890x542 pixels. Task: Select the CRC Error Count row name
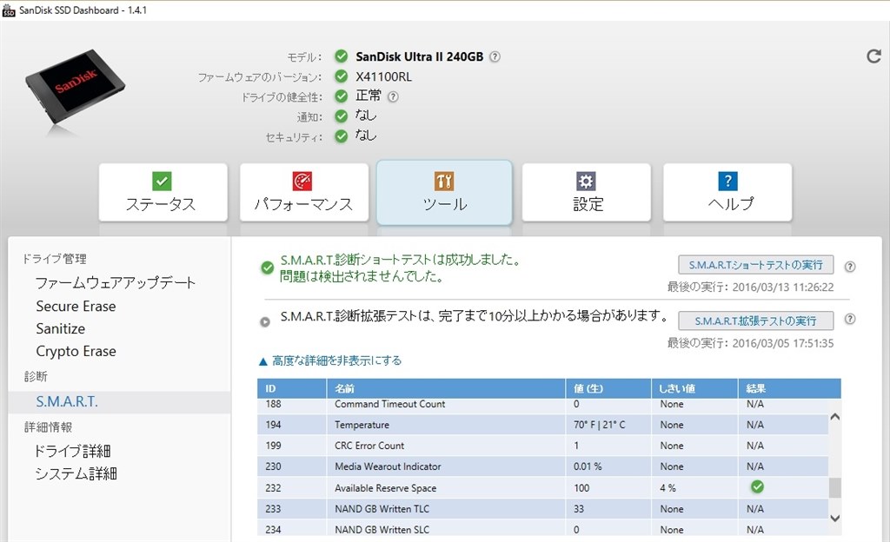pos(369,446)
